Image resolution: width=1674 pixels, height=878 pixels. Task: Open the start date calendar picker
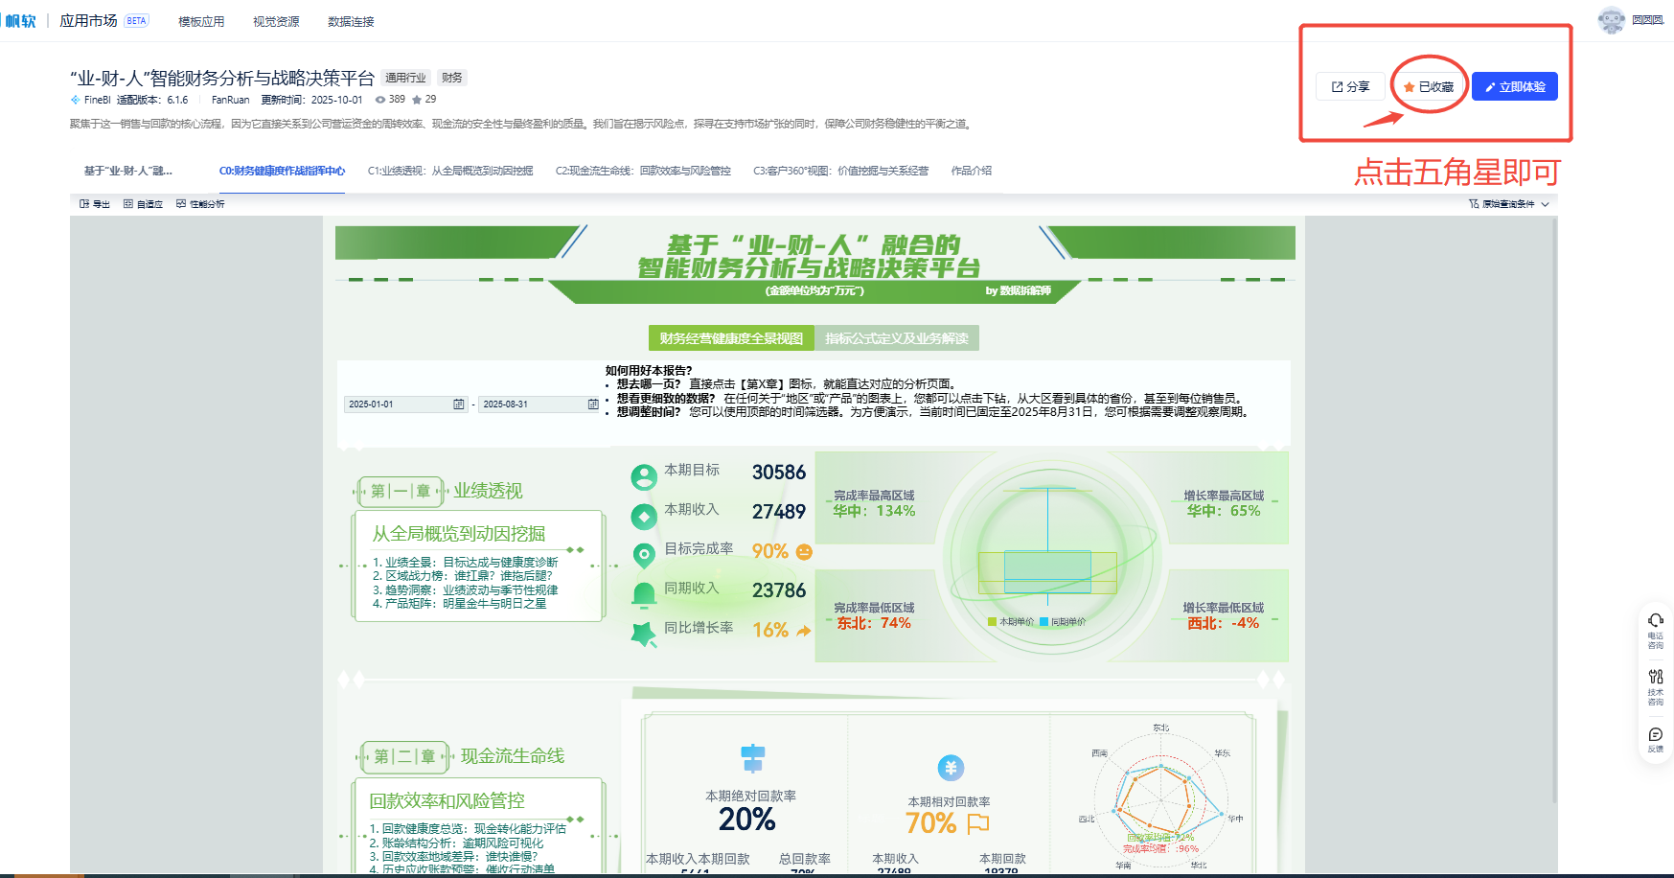459,404
